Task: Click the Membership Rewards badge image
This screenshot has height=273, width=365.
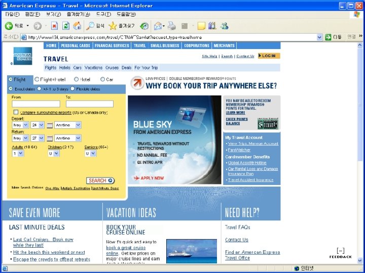Action: click(268, 124)
